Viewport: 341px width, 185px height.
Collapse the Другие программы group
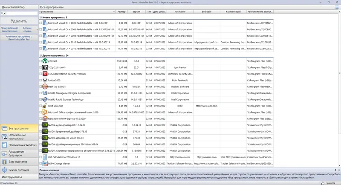pyautogui.click(x=40, y=55)
